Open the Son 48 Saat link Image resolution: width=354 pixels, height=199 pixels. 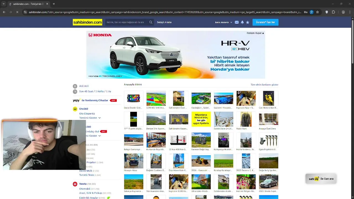point(86,91)
